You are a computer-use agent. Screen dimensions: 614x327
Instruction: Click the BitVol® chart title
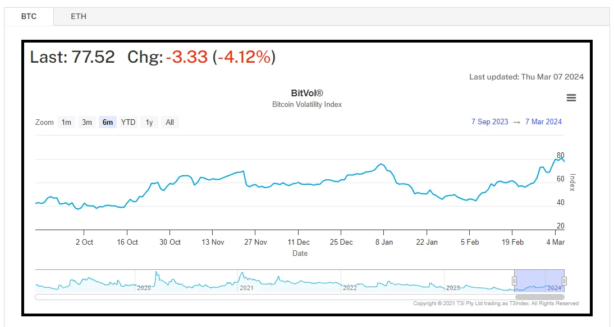307,94
